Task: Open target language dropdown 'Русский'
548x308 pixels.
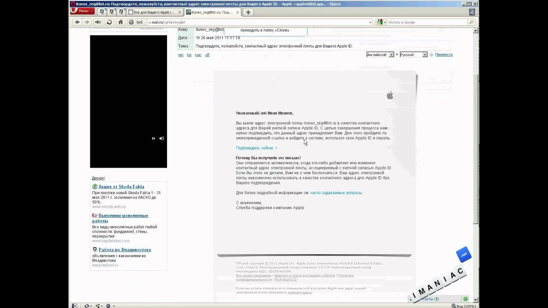Action: point(414,55)
